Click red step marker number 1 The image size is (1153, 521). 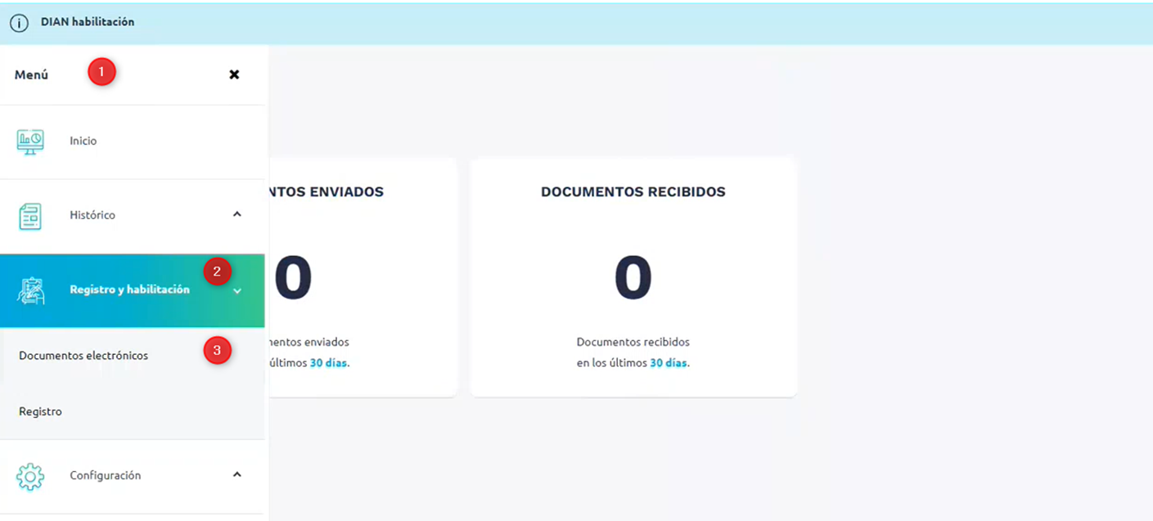click(101, 72)
